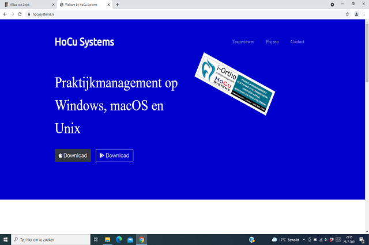The width and height of the screenshot is (369, 245).
Task: Open the clock showing 28-7-2021
Action: point(349,240)
